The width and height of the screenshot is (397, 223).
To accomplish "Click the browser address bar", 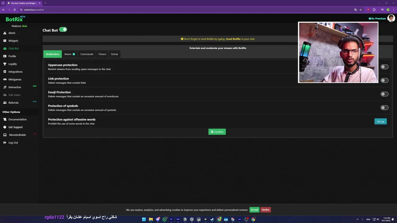I will tap(186, 10).
